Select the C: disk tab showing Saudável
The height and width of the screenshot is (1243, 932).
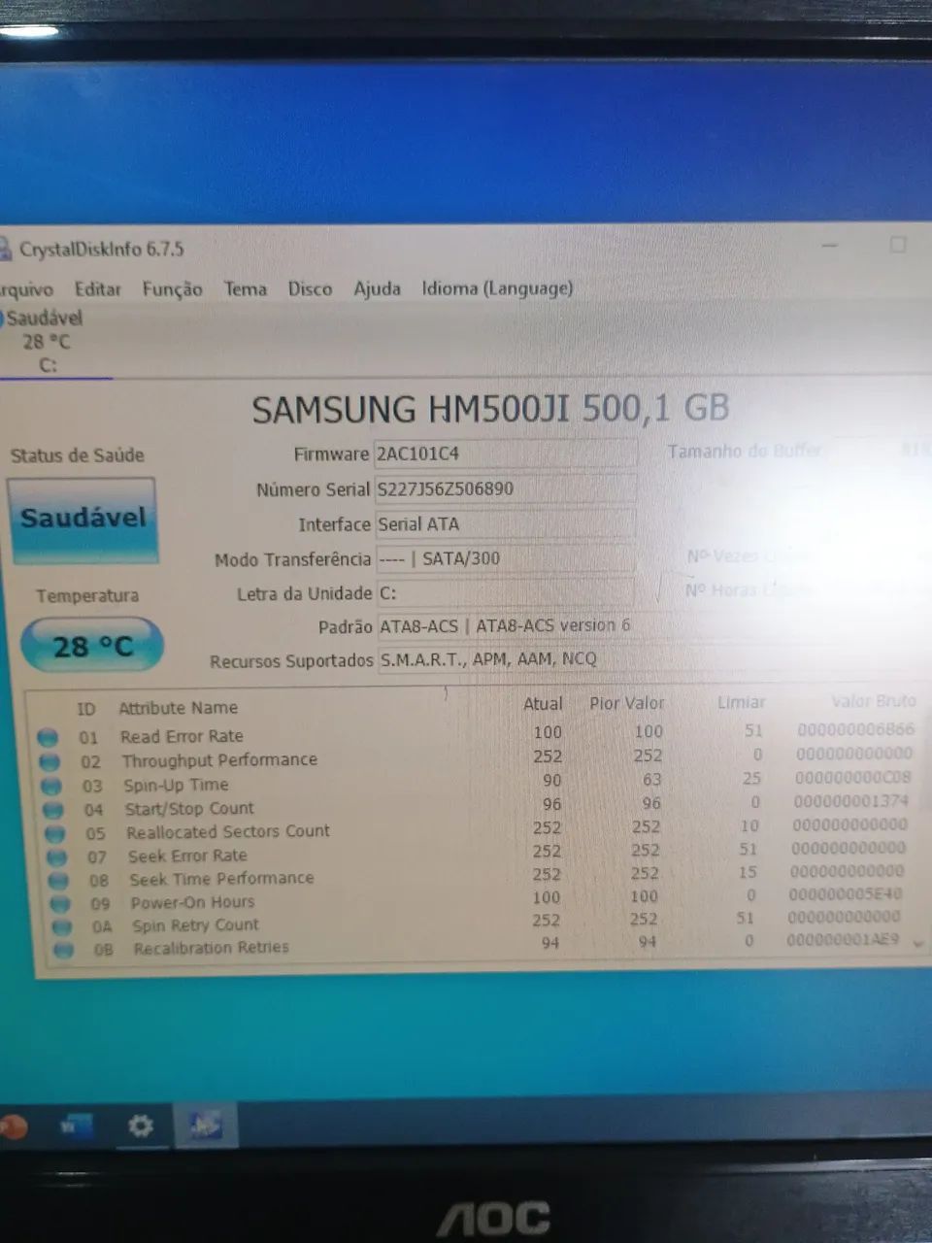pyautogui.click(x=47, y=341)
